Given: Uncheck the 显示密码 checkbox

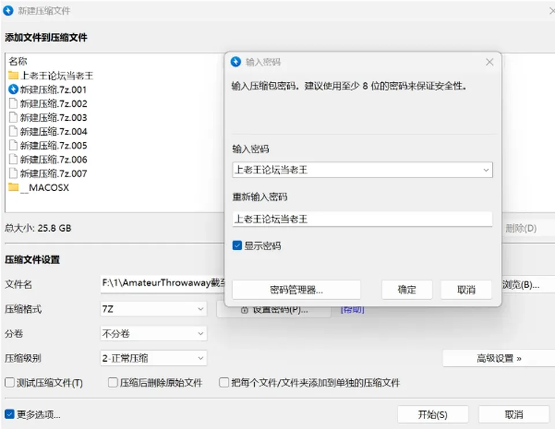Looking at the screenshot, I should [237, 245].
